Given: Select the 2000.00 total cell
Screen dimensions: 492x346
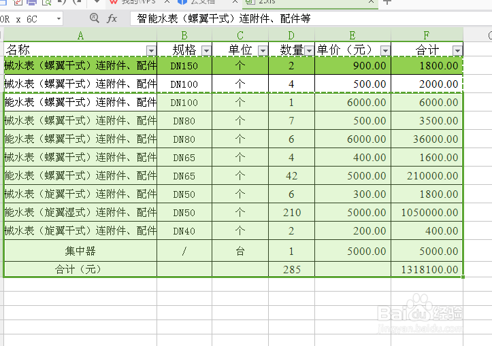Looking at the screenshot, I should coord(427,84).
